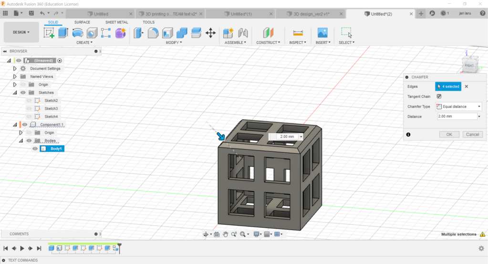Viewport: 488px width, 264px height.
Task: Select the Fillet tool in Modify
Action: pos(153,33)
